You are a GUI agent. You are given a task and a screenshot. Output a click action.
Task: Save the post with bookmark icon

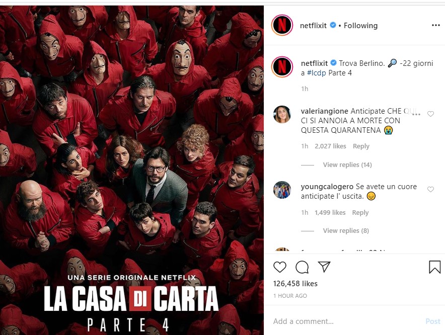[x=434, y=267]
